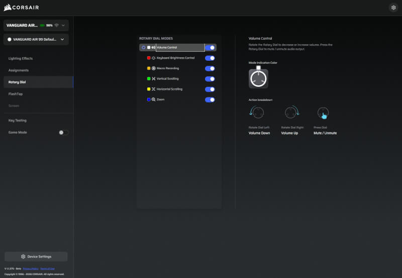Toggle the Vertical Scrolling mode switch
This screenshot has height=278, width=402.
pos(210,79)
